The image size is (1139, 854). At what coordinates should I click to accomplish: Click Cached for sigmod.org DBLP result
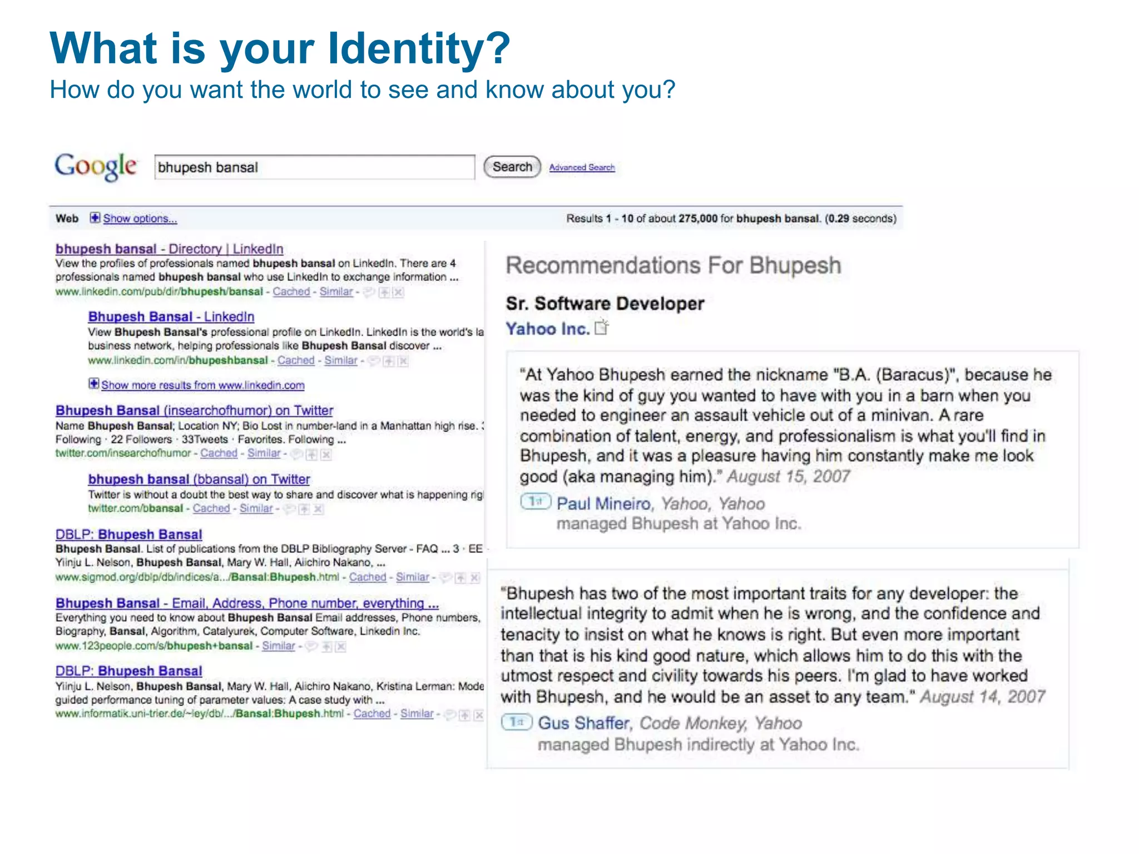[x=368, y=577]
